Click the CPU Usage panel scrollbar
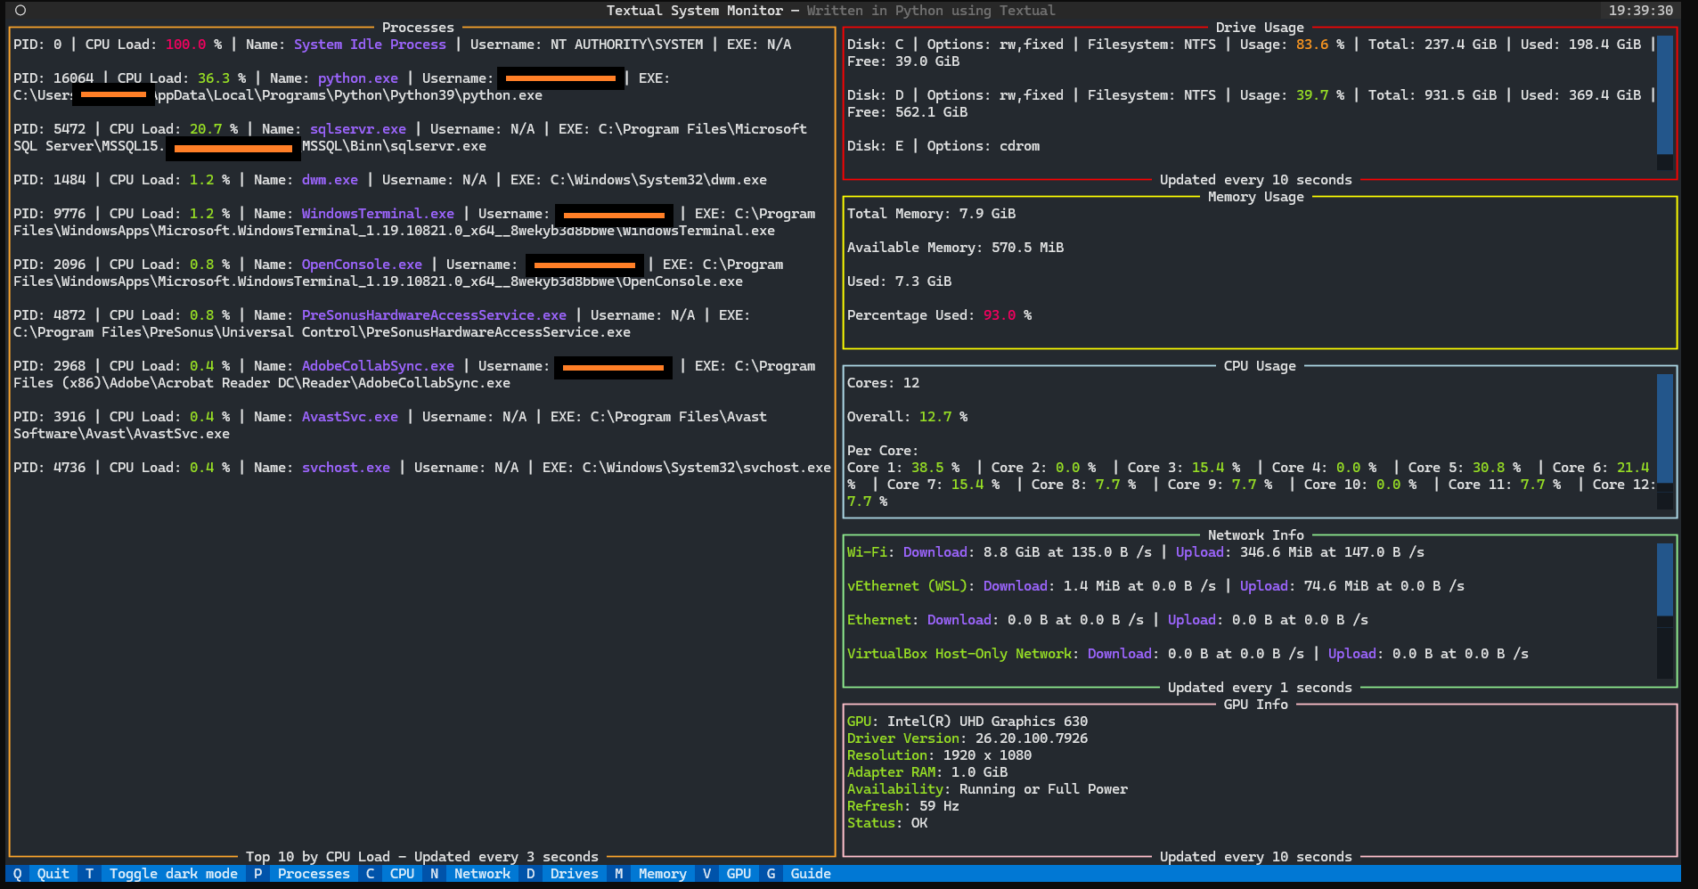This screenshot has height=889, width=1698. click(1664, 428)
